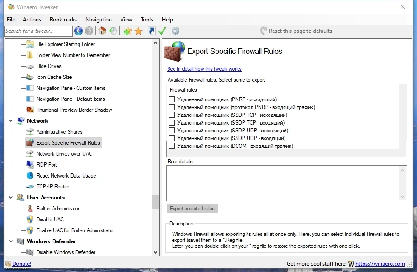
Task: Click the RDP Port icon
Action: tap(30, 165)
